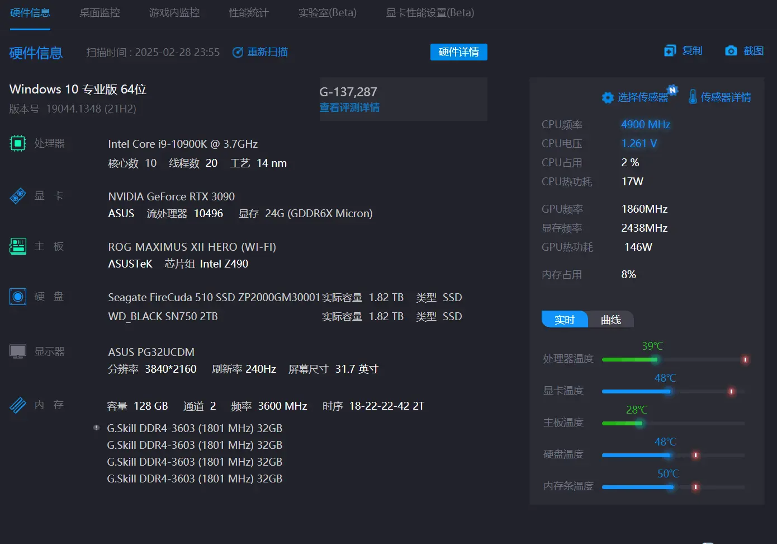Click the 4900 MHz CPU frequency value
Viewport: 777px width, 544px height.
tap(646, 124)
